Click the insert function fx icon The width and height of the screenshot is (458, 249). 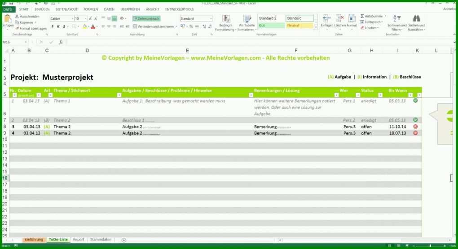point(61,42)
